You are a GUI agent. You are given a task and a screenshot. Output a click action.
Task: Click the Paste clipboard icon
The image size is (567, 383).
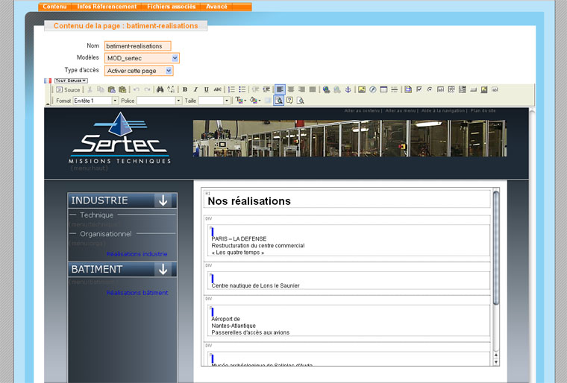click(111, 89)
